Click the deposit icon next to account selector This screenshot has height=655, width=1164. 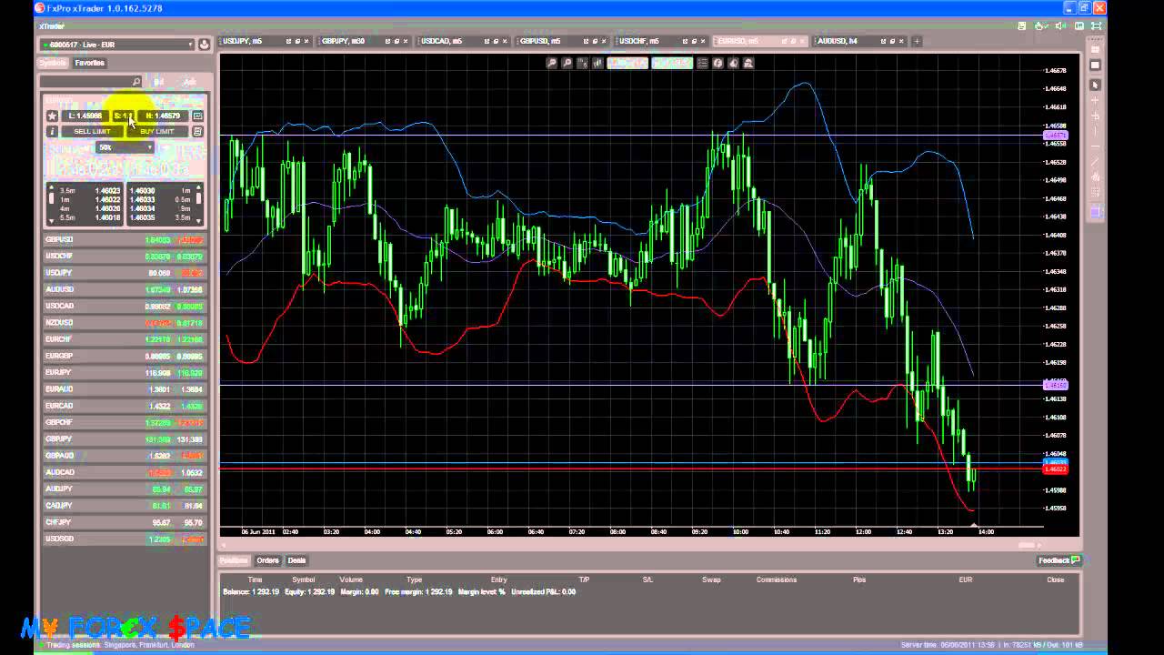click(x=204, y=44)
